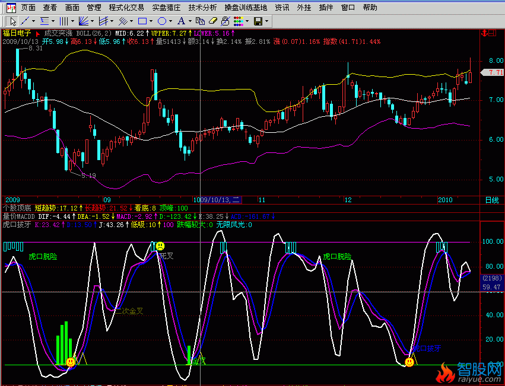Select the vertical cycle lines tool
Viewport: 505px width, 386px height.
tap(63, 21)
